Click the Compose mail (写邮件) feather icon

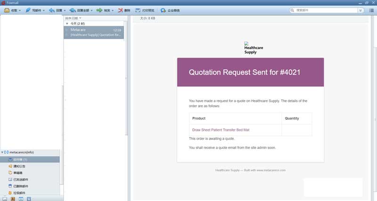28,10
